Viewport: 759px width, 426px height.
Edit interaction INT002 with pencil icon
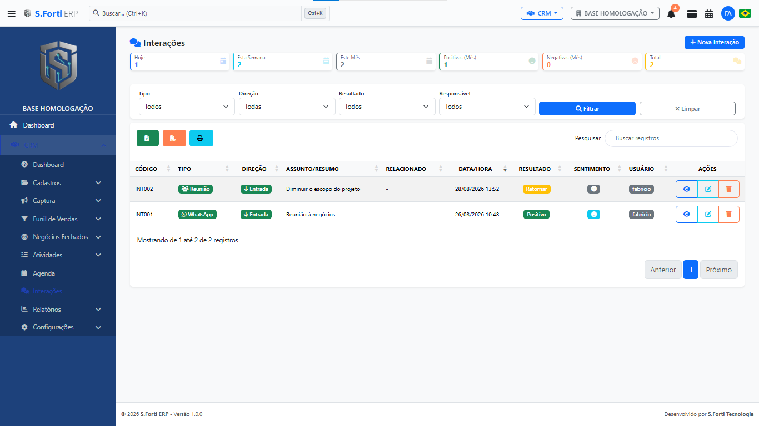click(708, 189)
